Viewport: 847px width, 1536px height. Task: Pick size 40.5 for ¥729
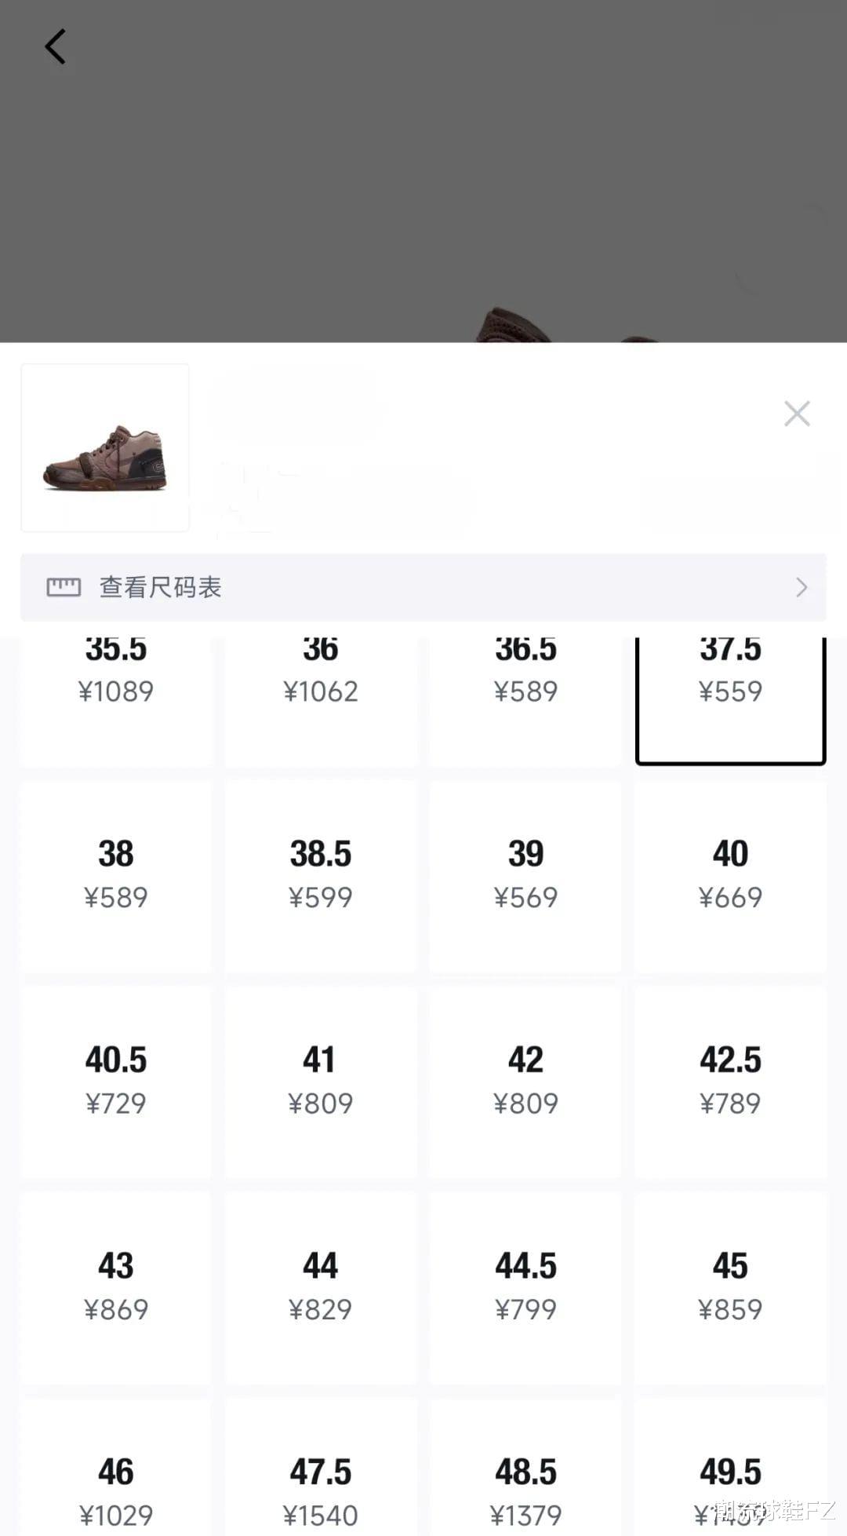[x=116, y=1082]
